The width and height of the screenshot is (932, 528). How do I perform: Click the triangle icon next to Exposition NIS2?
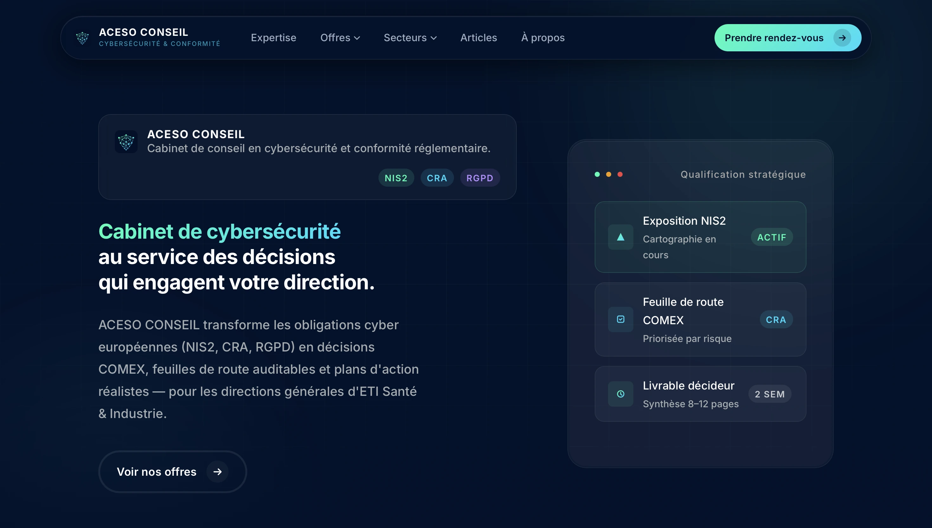(620, 237)
